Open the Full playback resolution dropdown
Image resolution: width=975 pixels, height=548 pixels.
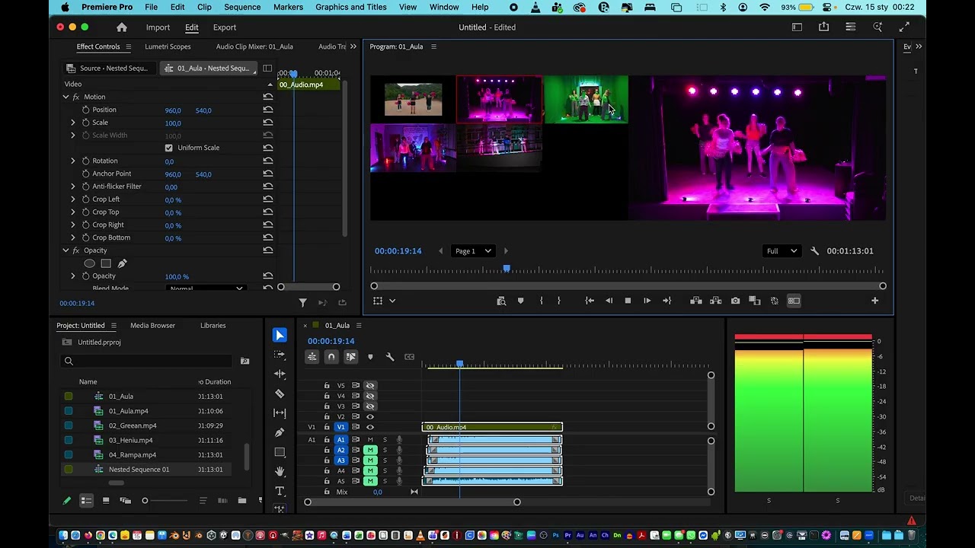click(782, 251)
